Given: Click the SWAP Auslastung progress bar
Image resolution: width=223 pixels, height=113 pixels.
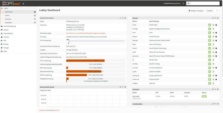Looking at the screenshot, I should click(96, 75).
